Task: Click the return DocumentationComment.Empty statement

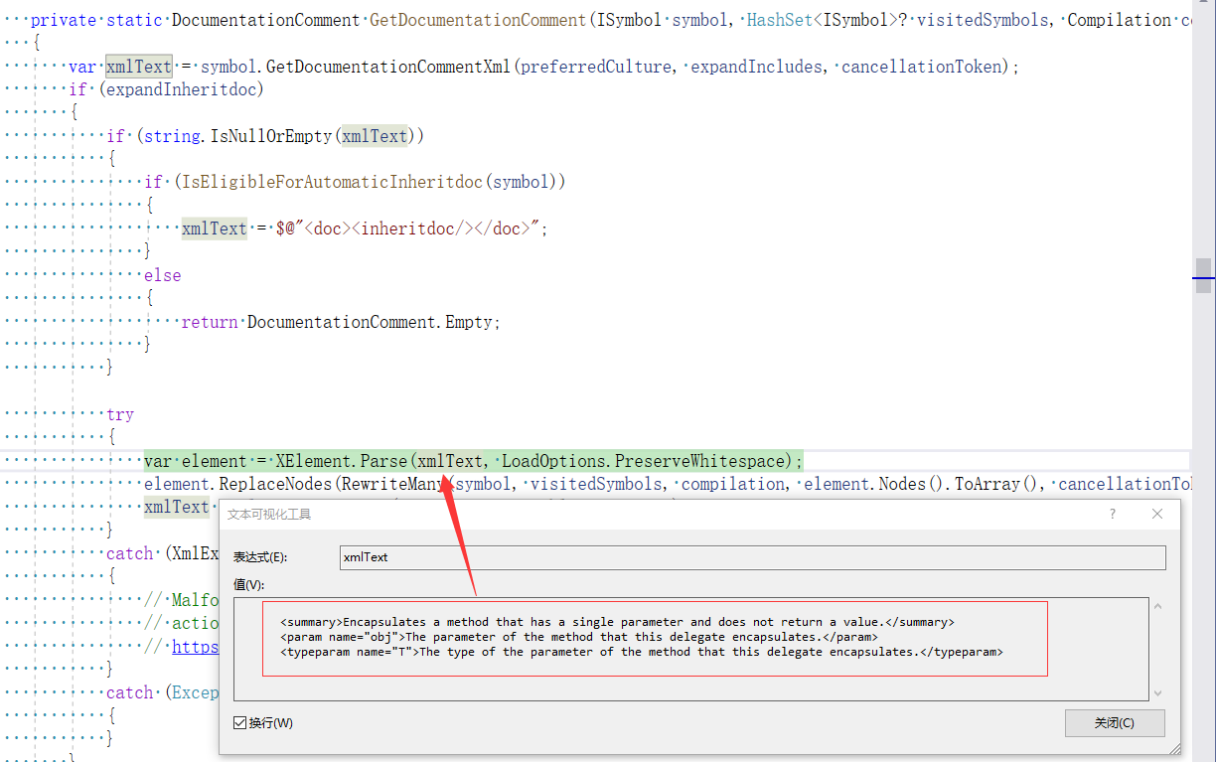Action: (338, 321)
